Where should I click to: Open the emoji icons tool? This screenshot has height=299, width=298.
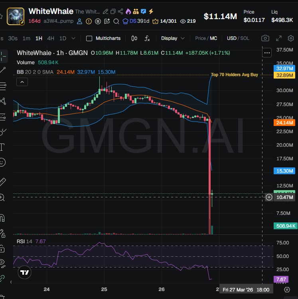(x=2, y=163)
